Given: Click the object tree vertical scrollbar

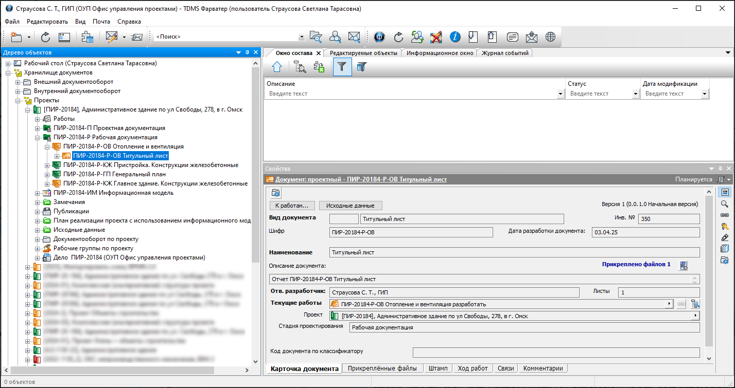Looking at the screenshot, I should (x=256, y=165).
